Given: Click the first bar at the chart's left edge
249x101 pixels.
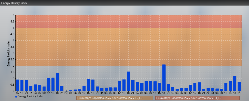Looking at the screenshot, I should pyautogui.click(x=18, y=85).
